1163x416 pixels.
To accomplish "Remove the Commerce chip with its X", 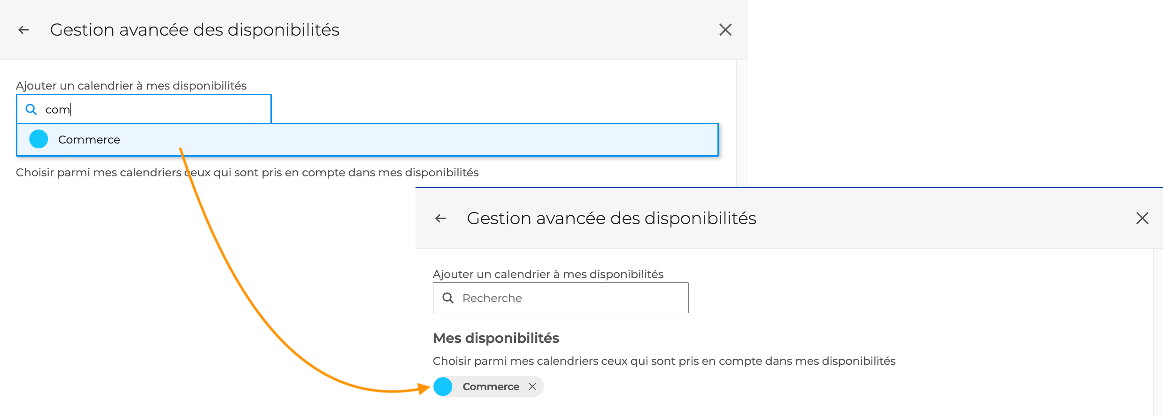I will point(532,386).
